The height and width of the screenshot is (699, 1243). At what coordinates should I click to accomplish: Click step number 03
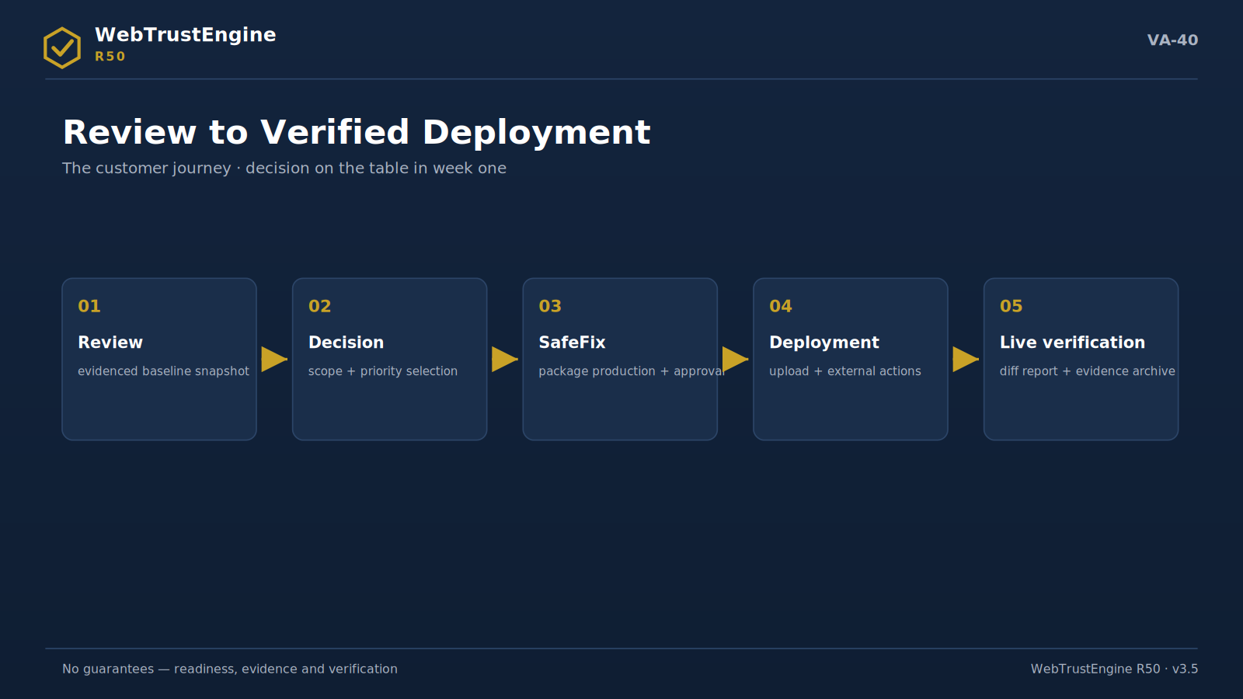(x=550, y=306)
